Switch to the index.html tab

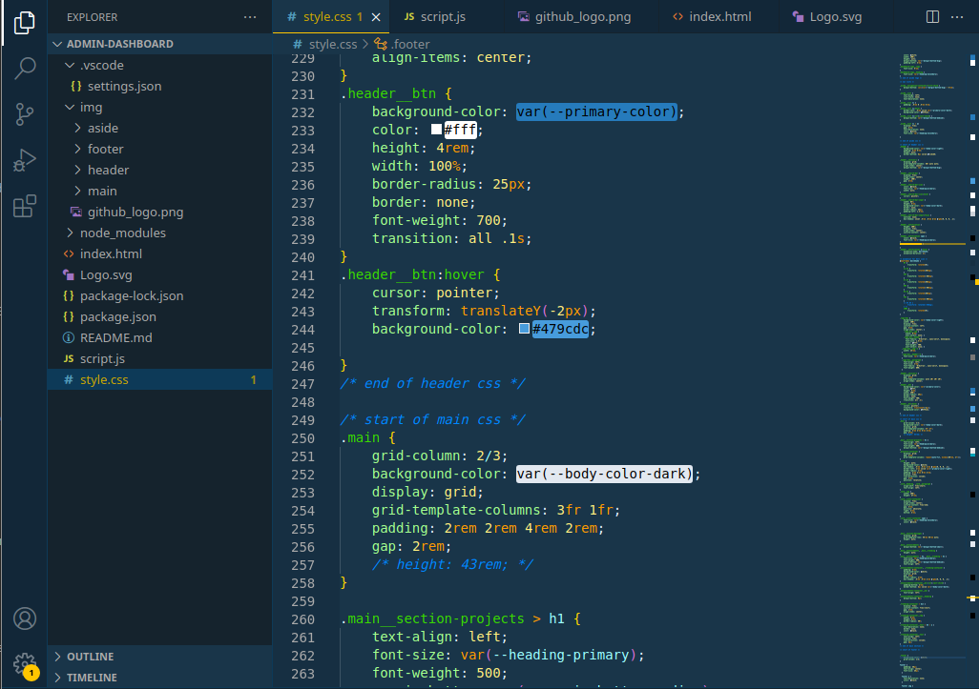(719, 17)
